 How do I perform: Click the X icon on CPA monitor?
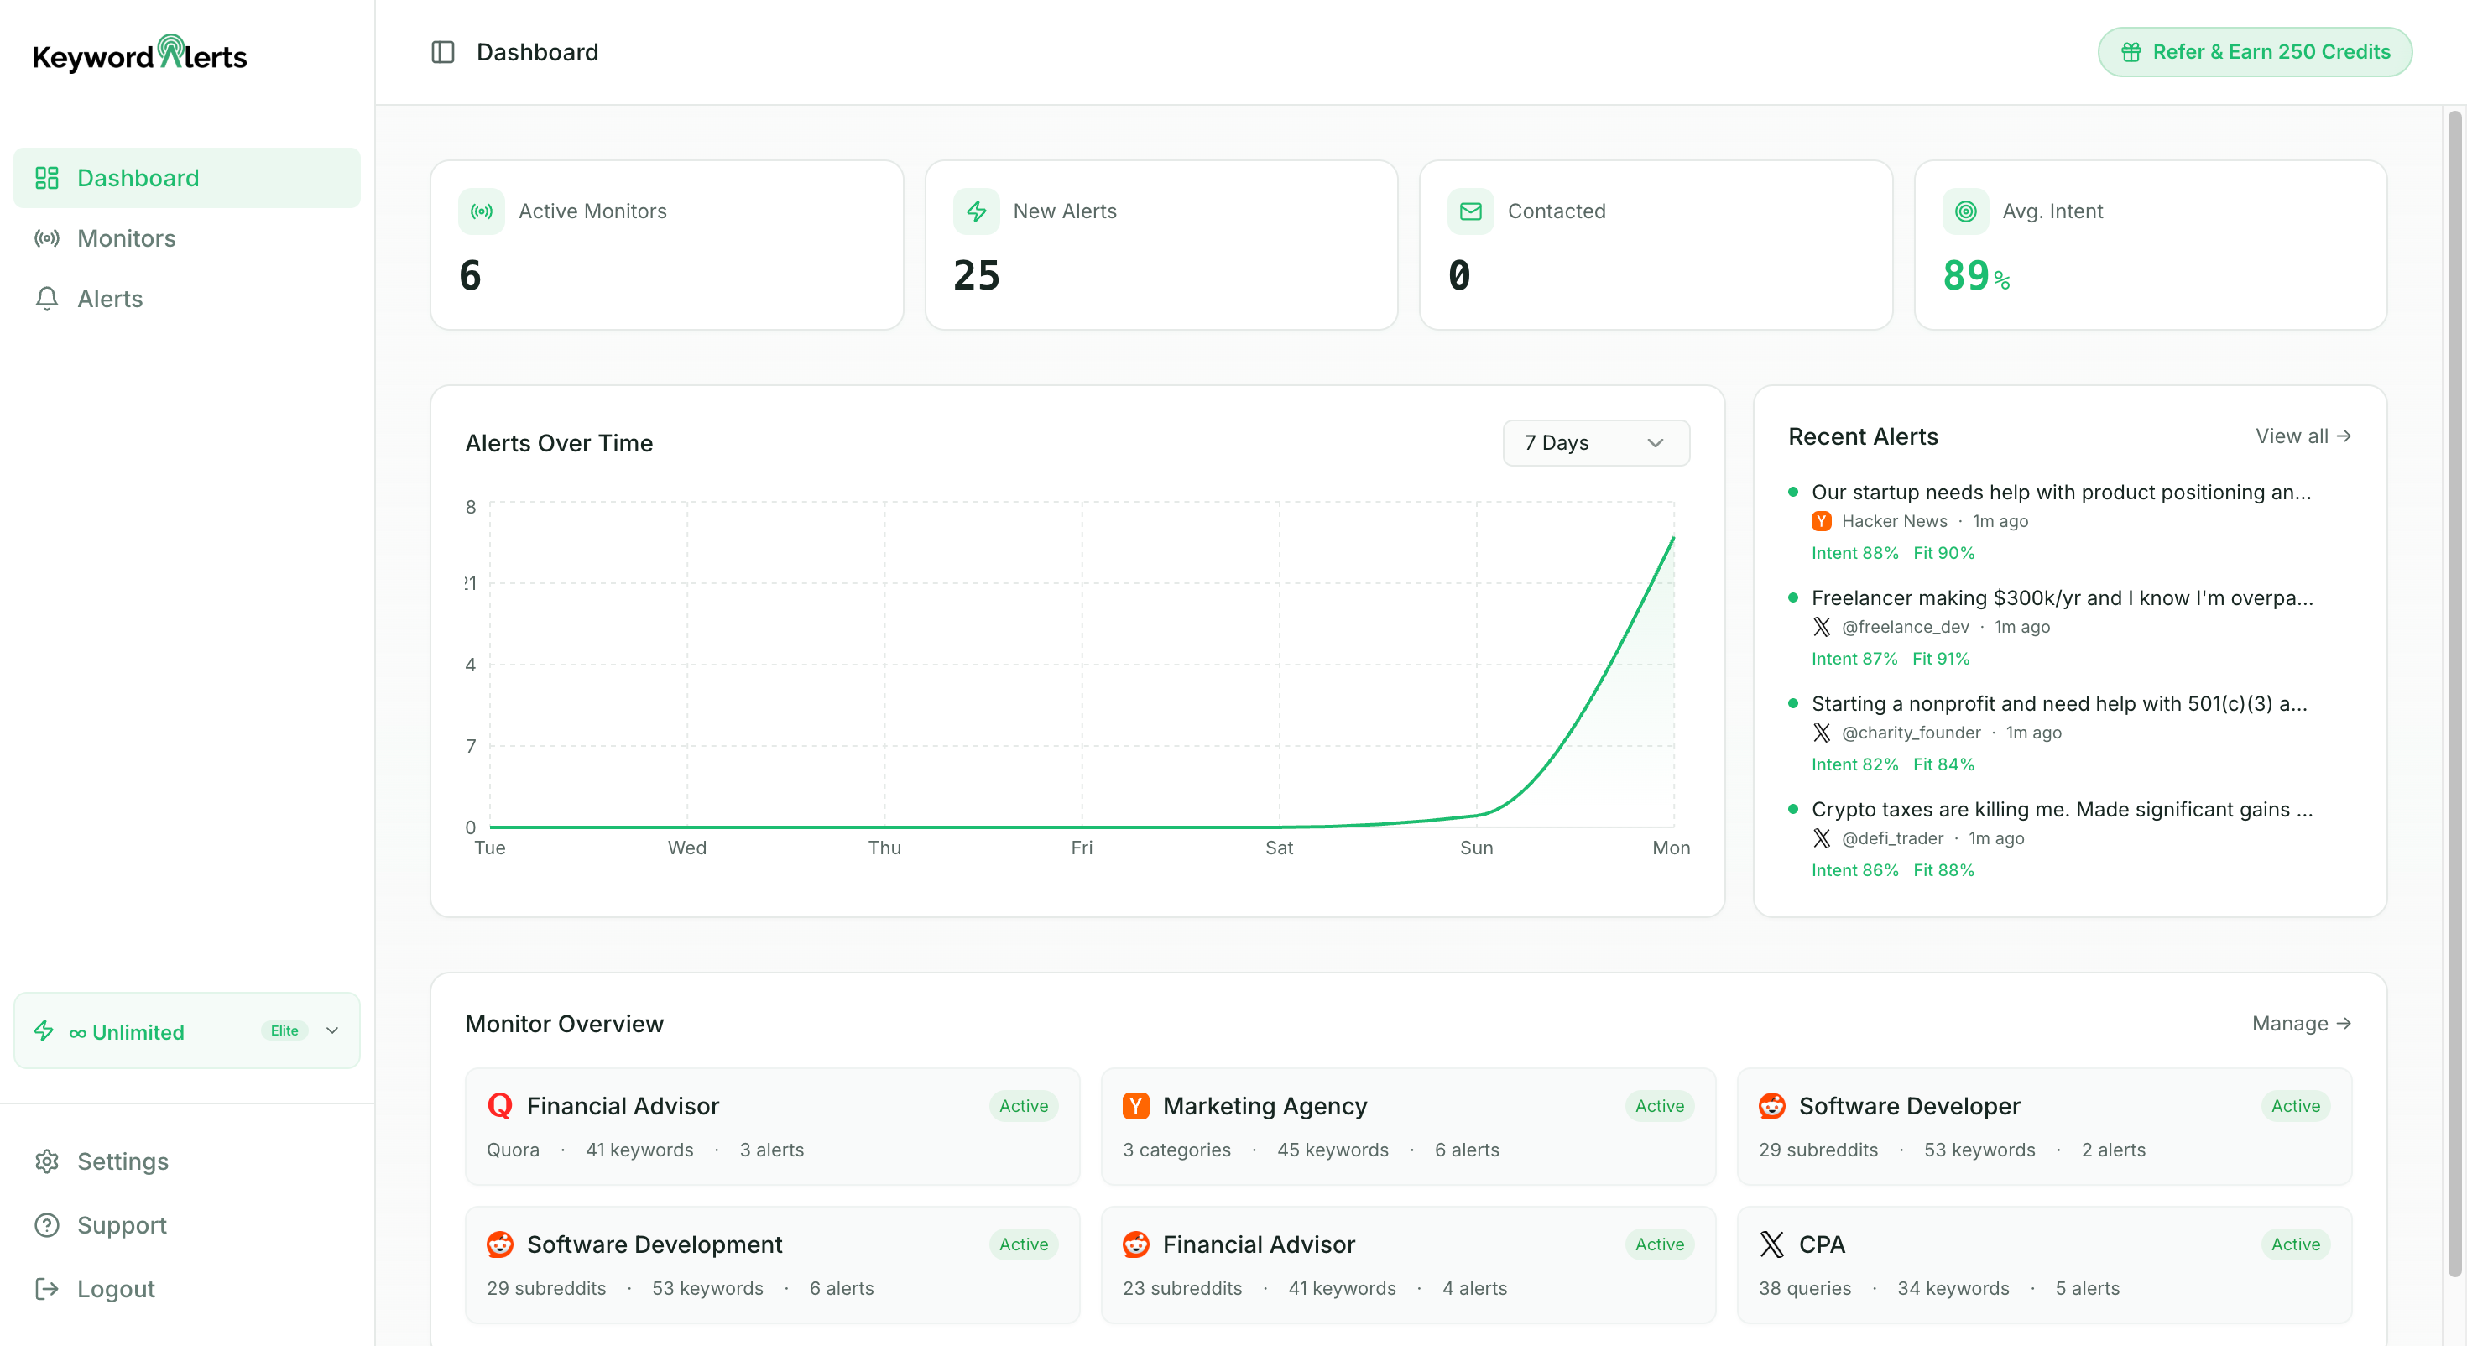(1771, 1244)
